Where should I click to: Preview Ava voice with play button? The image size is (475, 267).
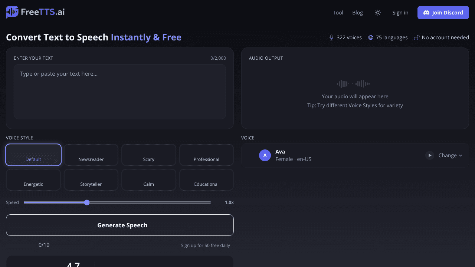430,155
